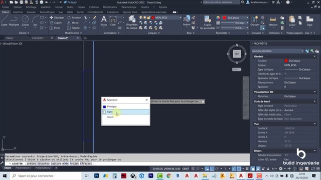321x180 pixels.
Task: Select the Ligne drawing tool
Action: 4,21
